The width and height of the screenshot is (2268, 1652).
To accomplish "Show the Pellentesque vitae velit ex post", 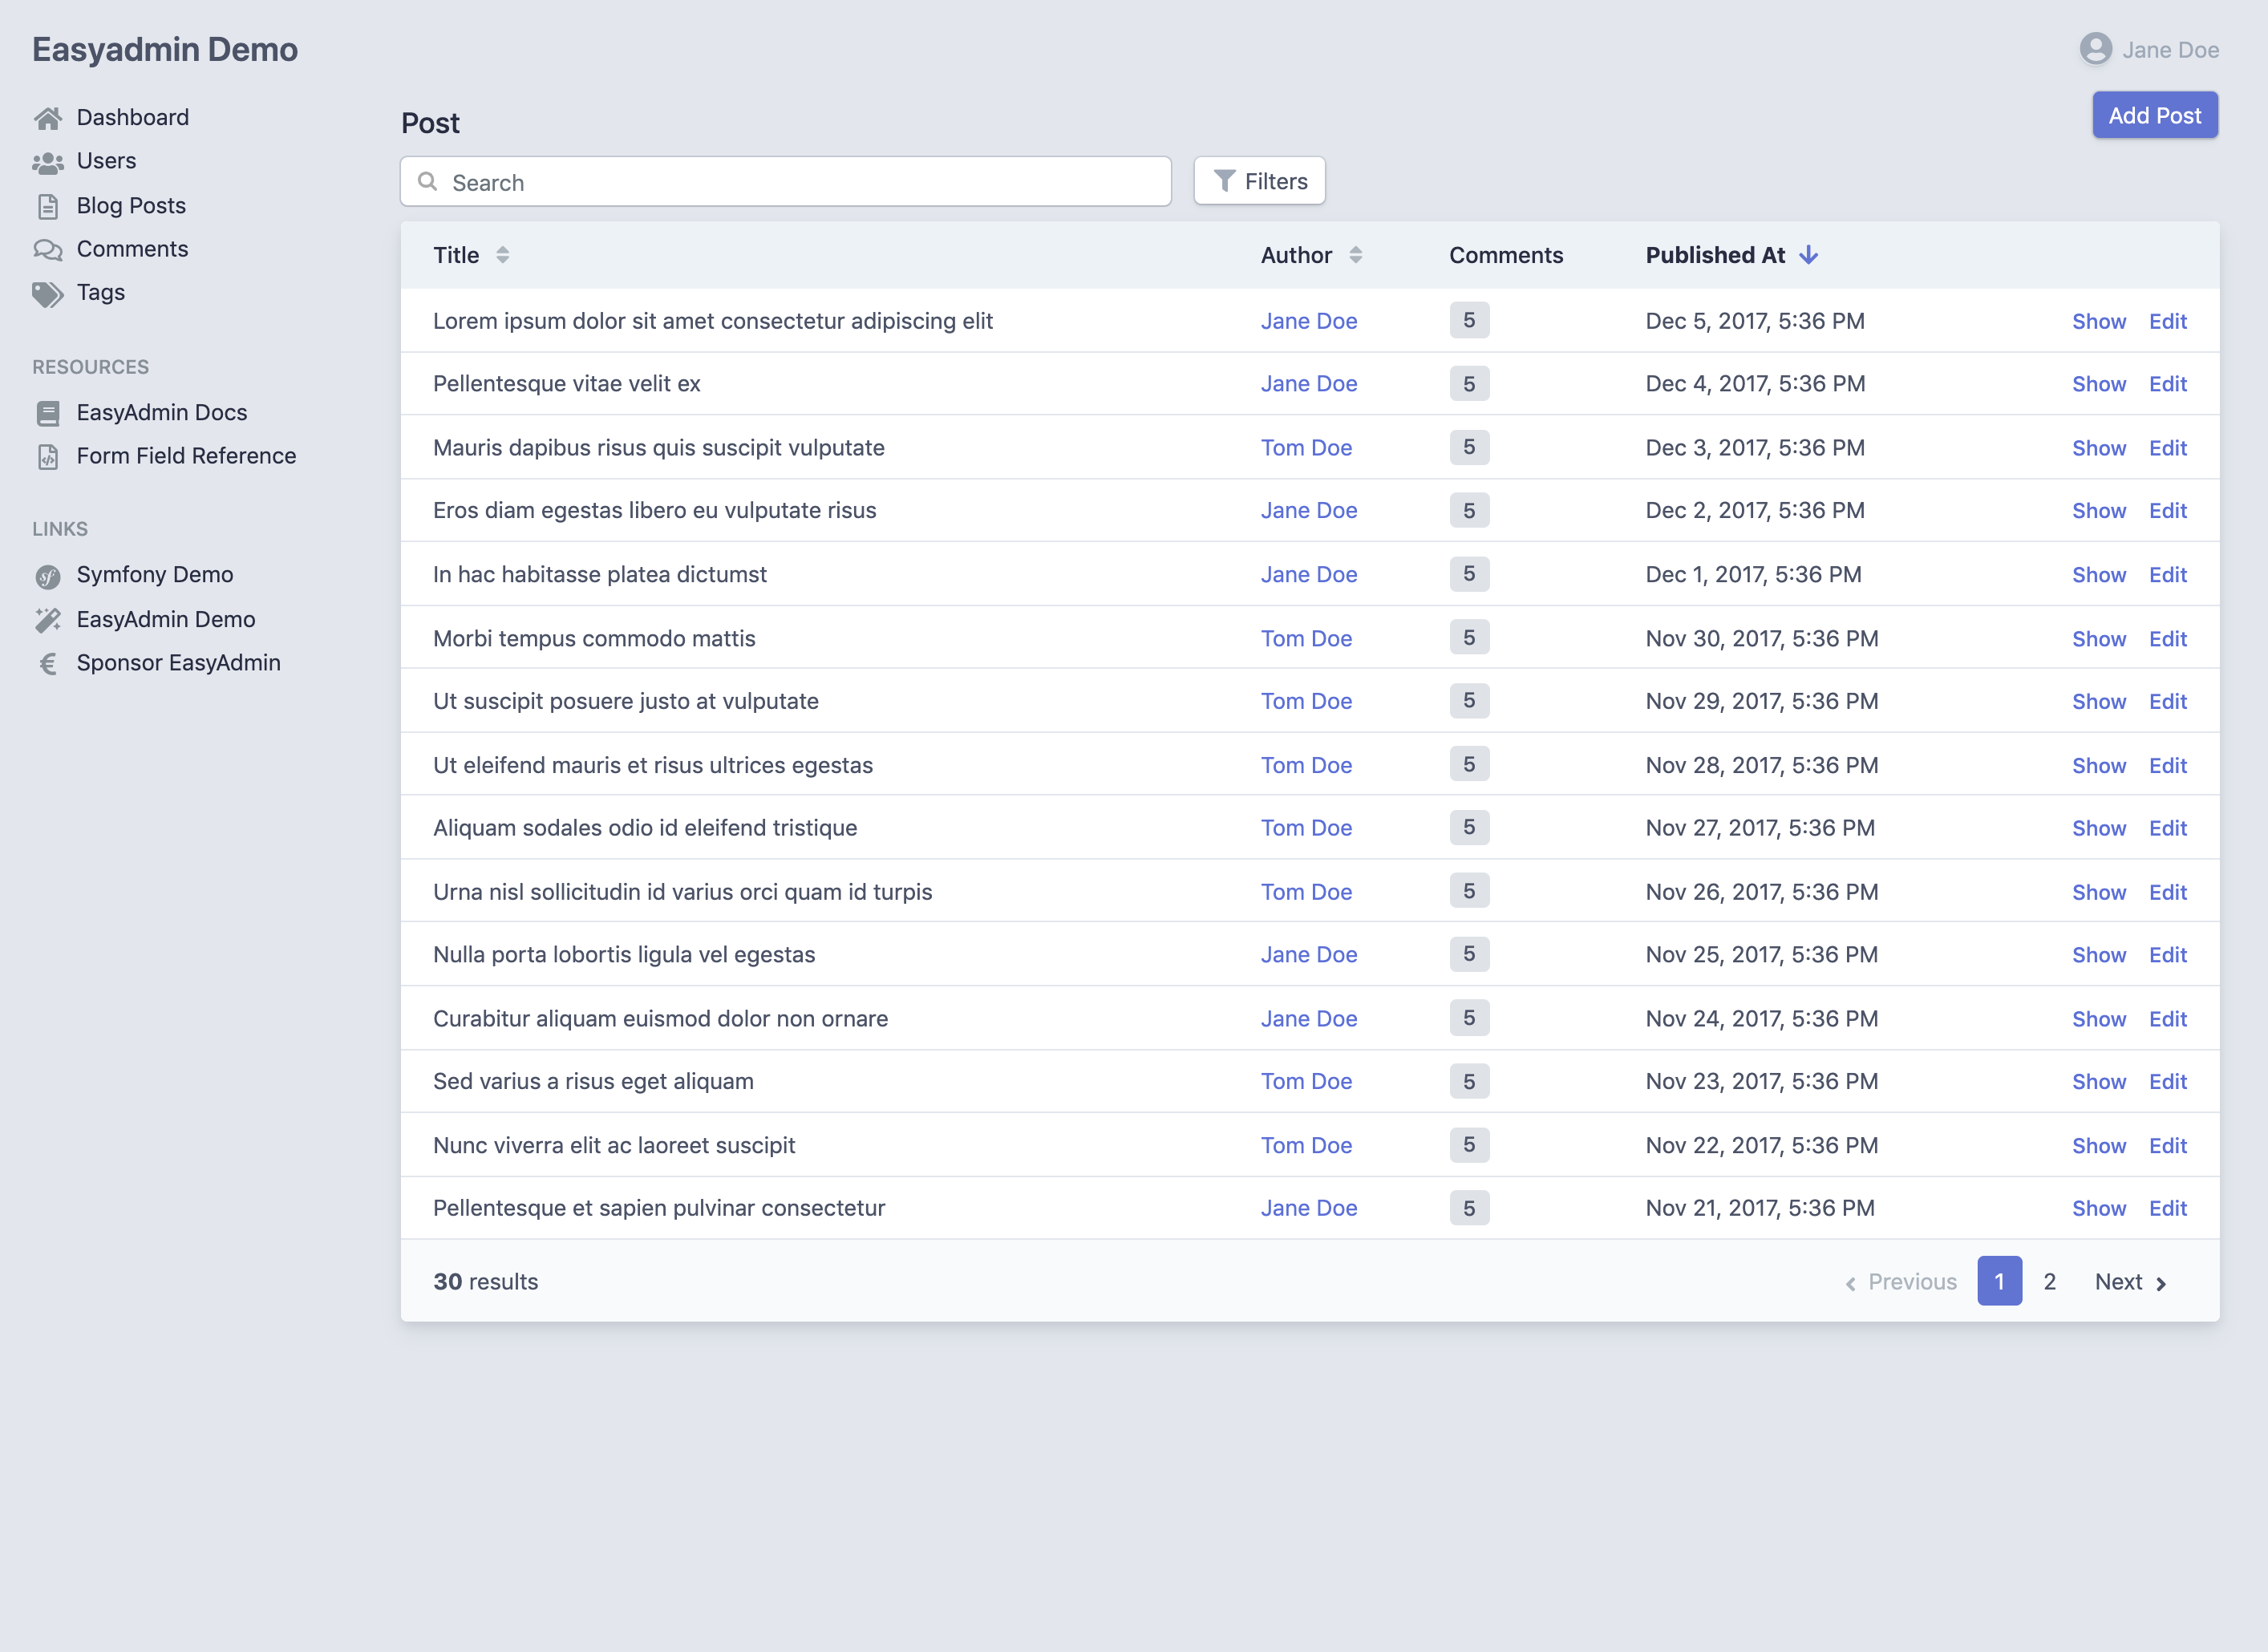I will click(2098, 384).
